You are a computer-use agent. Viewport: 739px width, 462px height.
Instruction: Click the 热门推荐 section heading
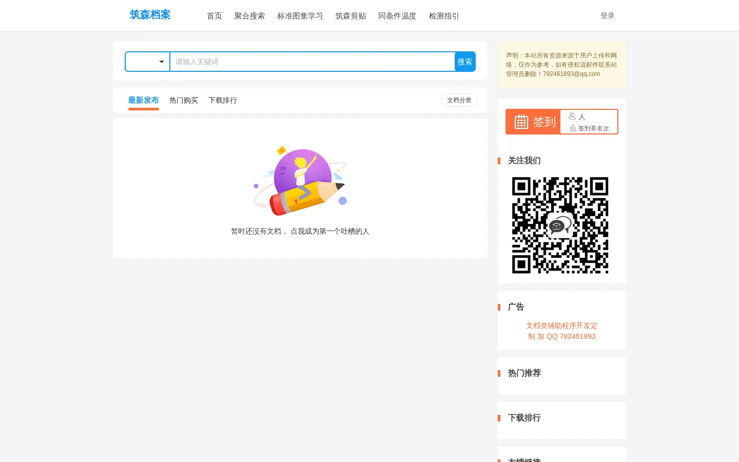[524, 373]
